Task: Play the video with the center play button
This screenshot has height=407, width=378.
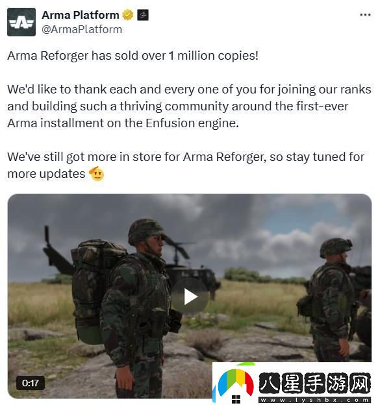Action: [190, 297]
